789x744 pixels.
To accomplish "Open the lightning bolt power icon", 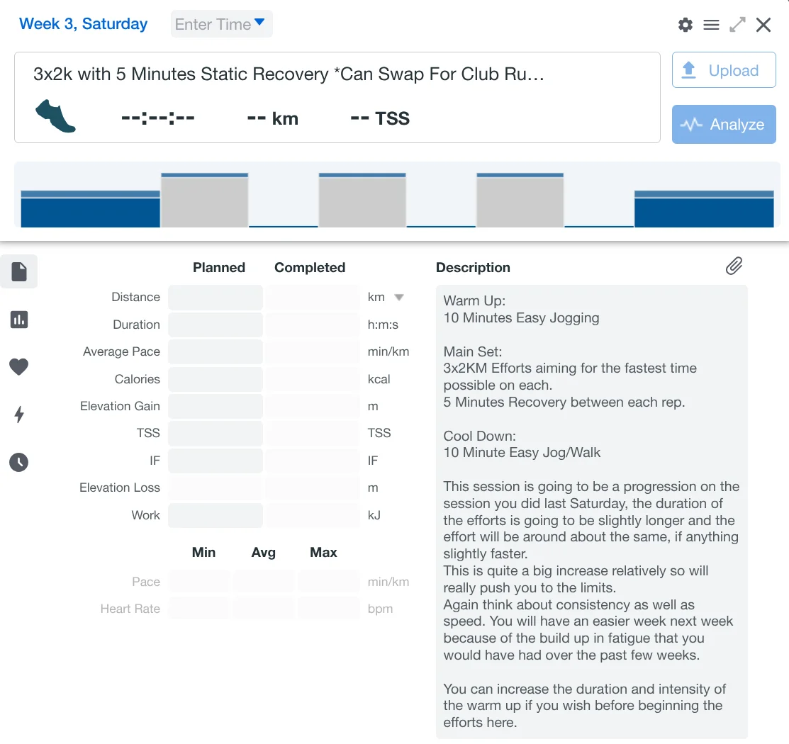I will (x=19, y=415).
